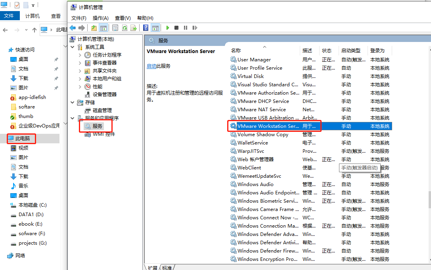Click gear icon of WalletService
This screenshot has height=270, width=431.
point(234,143)
